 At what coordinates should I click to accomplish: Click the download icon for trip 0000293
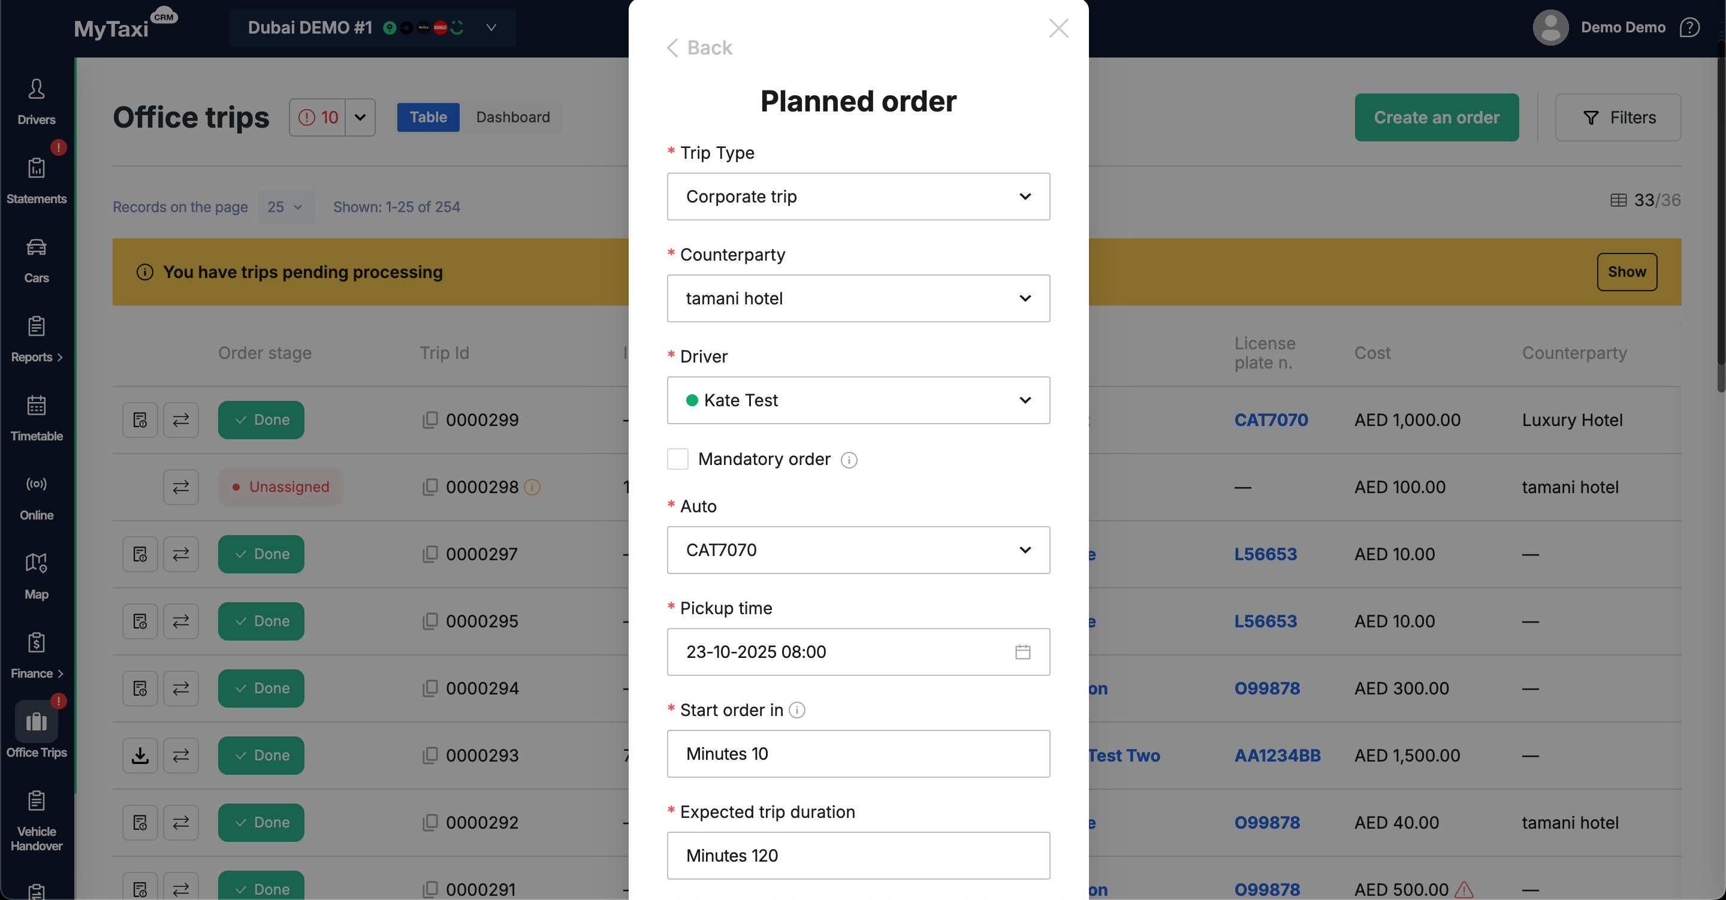pos(140,755)
